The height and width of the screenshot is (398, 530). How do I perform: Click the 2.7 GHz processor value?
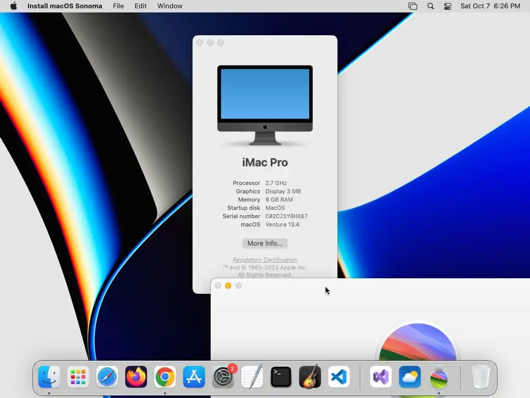[276, 183]
